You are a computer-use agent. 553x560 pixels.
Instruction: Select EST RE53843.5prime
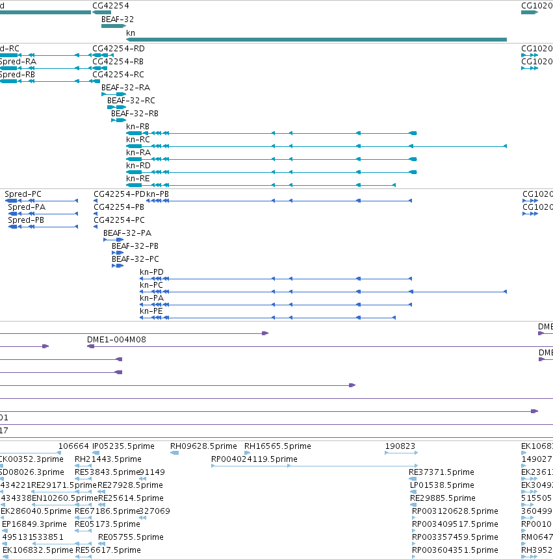83,479
